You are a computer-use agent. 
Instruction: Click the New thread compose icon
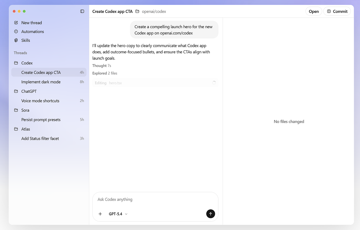(x=16, y=23)
